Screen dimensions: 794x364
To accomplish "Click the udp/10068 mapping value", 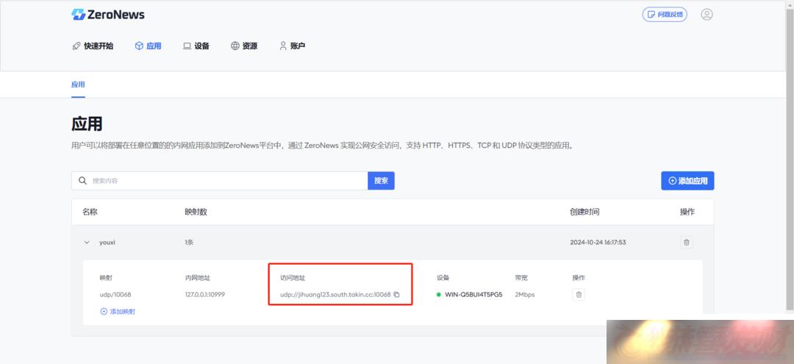I will (x=115, y=295).
